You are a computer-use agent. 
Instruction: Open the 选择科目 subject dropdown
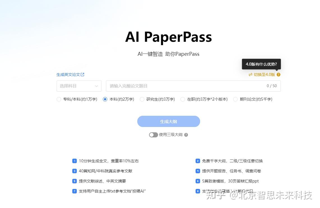(79, 86)
